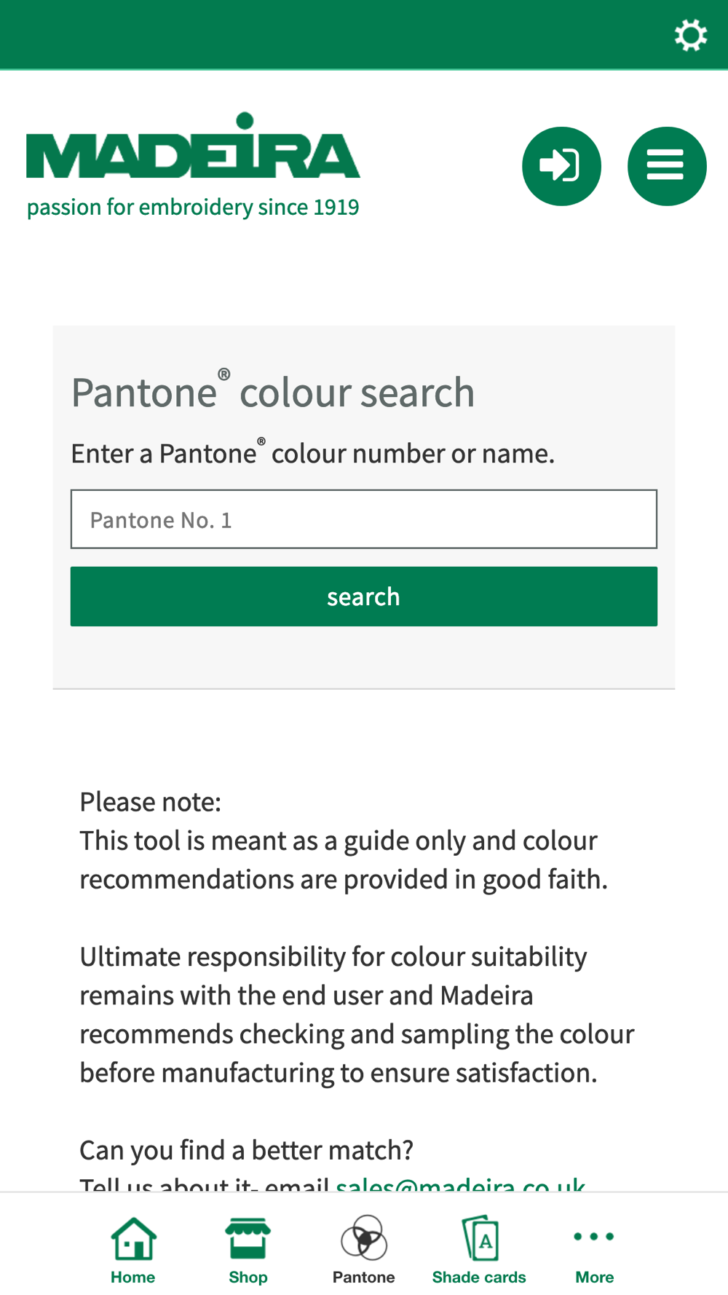Tap the Shop storefront icon
The image size is (728, 1295).
coord(248,1238)
